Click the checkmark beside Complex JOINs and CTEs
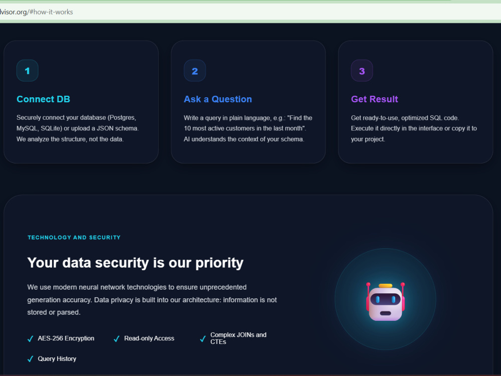 click(202, 339)
